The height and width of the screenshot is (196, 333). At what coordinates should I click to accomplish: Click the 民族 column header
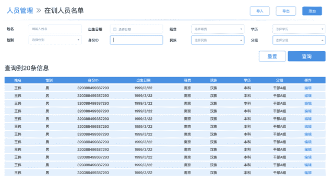213,80
